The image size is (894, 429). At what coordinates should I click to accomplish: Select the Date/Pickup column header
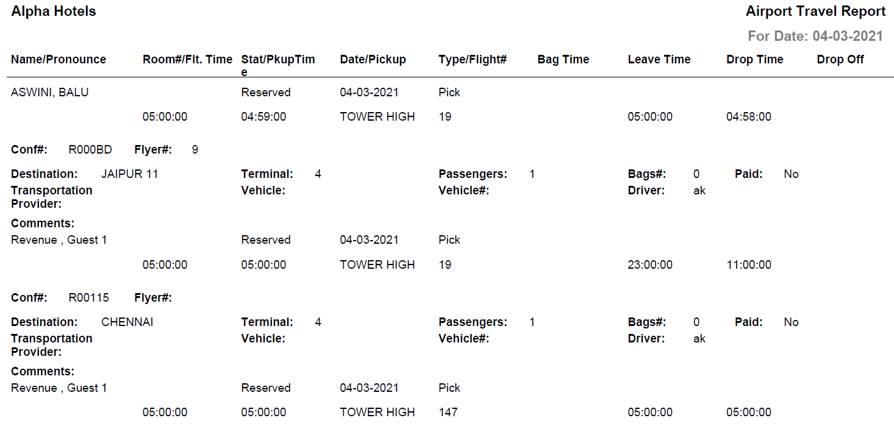pyautogui.click(x=373, y=60)
